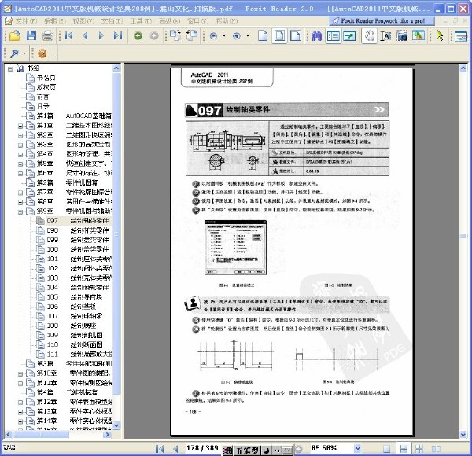Print the document using the printer icon
472x456 pixels.
(x=48, y=36)
